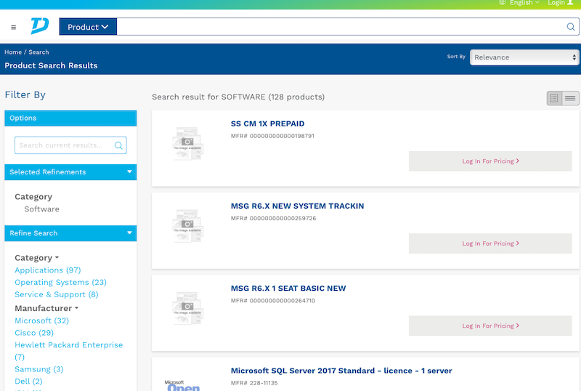Click the globe language icon
Viewport: 581px width, 391px height.
pyautogui.click(x=503, y=3)
